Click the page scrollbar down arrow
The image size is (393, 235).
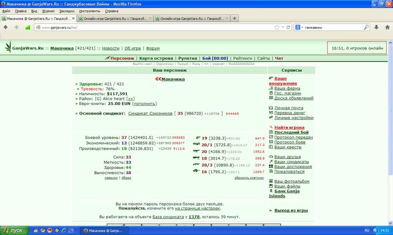[390, 223]
